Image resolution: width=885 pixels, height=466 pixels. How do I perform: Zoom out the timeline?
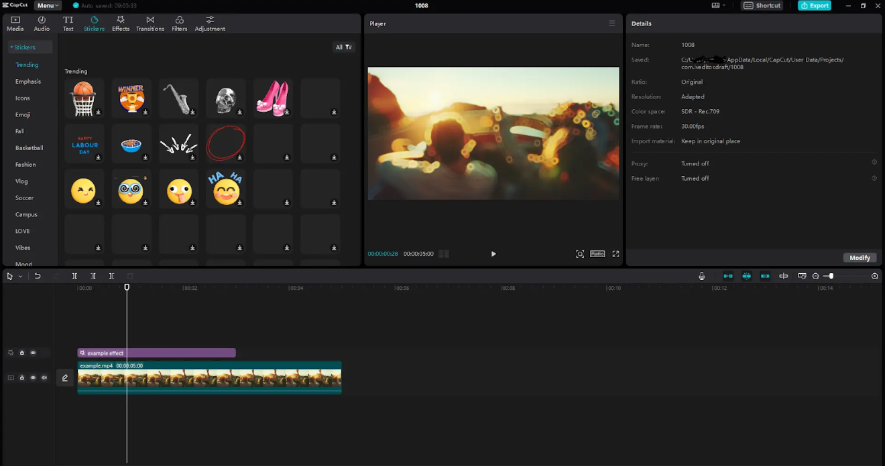815,277
